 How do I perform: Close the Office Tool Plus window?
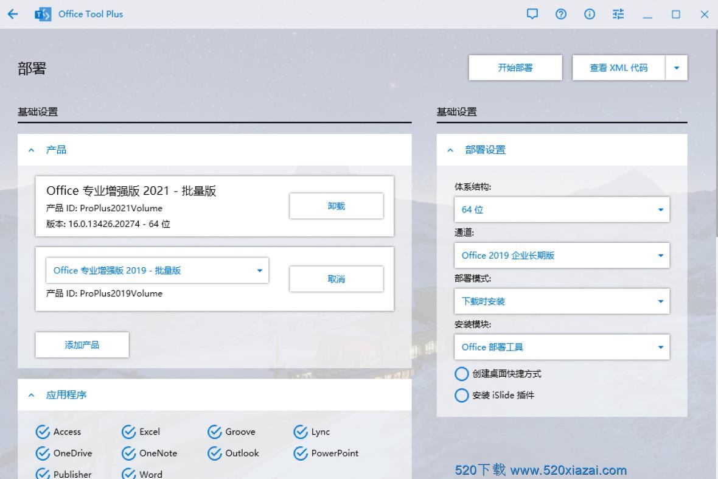[705, 14]
